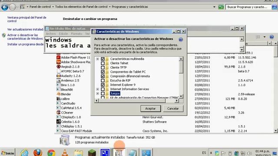Open Google Chrome taskbar icon
Screen dimensions: 278x156
51,153
